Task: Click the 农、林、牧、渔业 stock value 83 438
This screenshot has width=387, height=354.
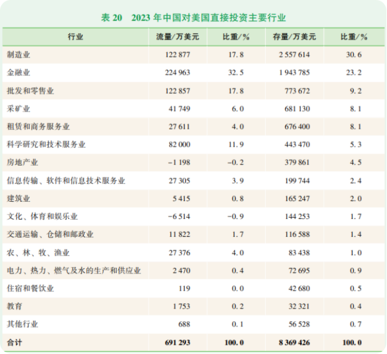Action: 299,253
